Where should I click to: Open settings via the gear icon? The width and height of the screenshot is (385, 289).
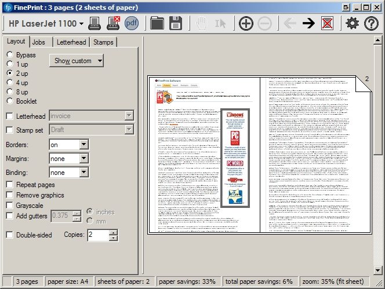[x=352, y=23]
